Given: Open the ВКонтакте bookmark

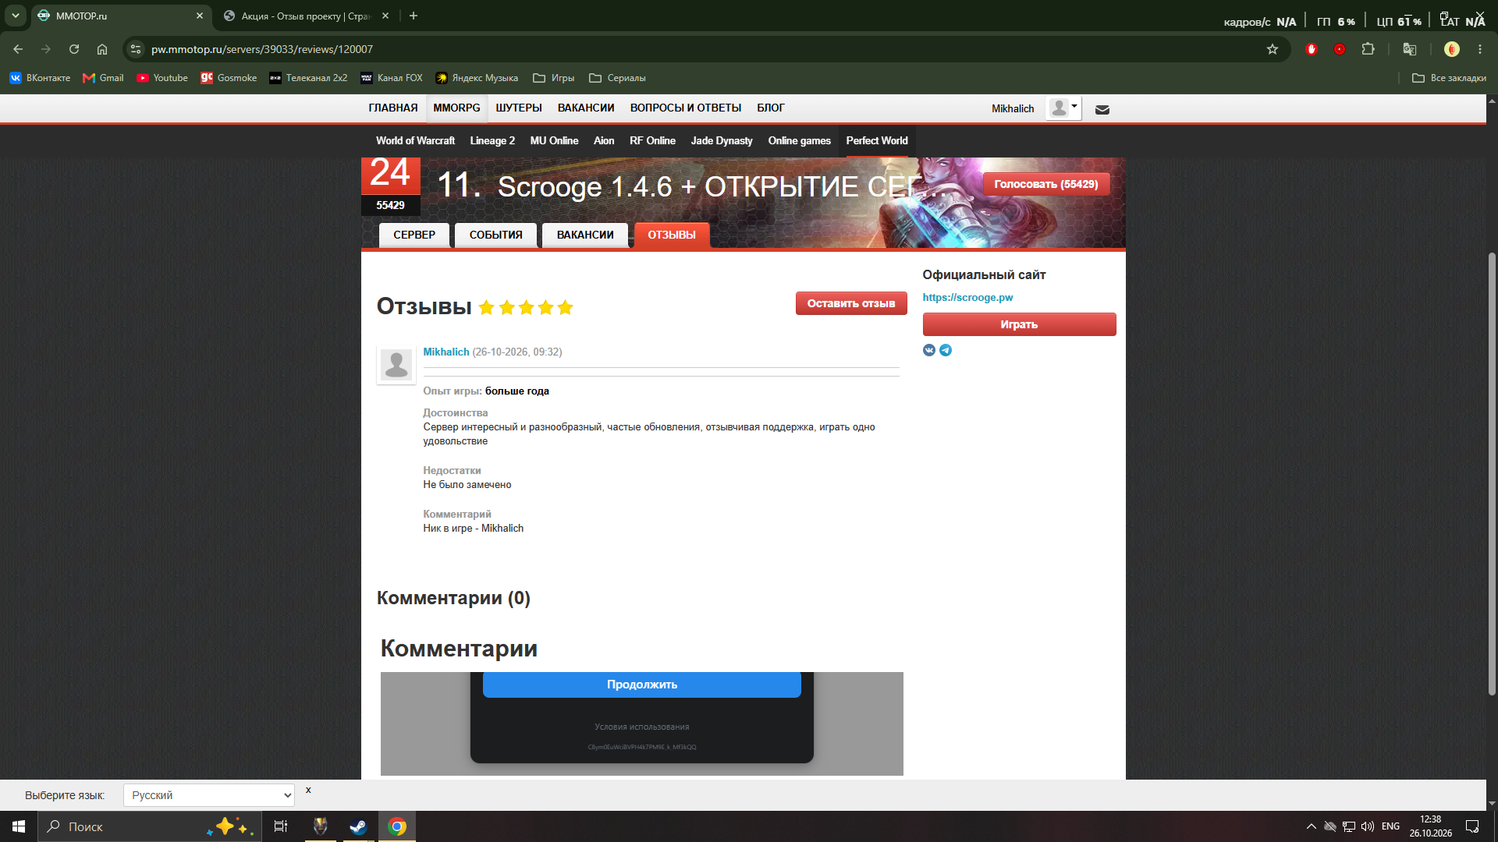Looking at the screenshot, I should tap(40, 78).
